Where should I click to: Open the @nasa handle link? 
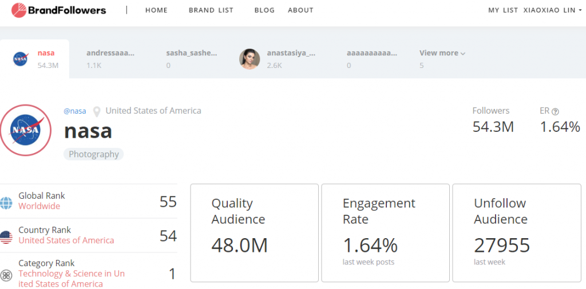click(x=75, y=111)
